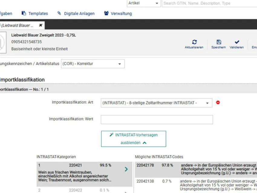The width and height of the screenshot is (257, 193).
Task: Close the Liebwald Blauer tab
Action: point(41,25)
